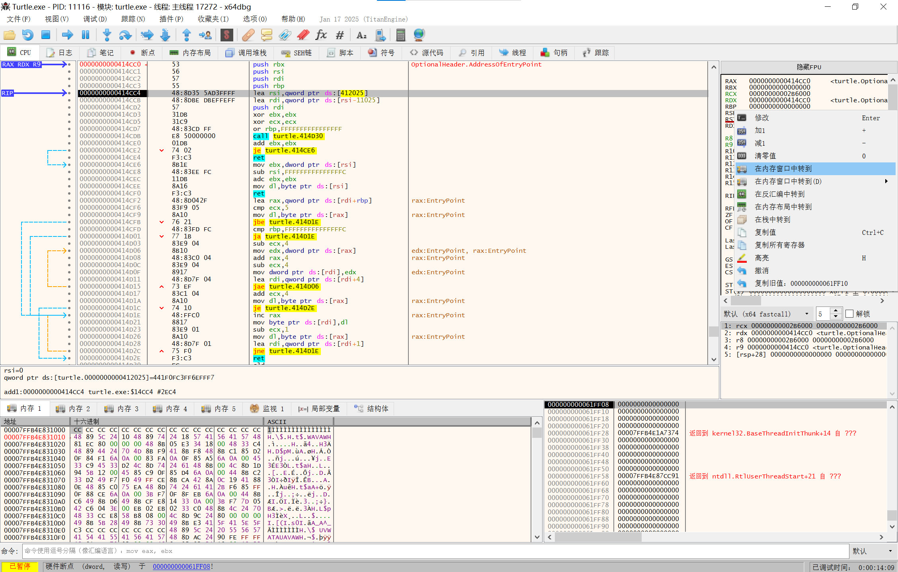Restart the debugged program
The image size is (898, 572).
27,35
